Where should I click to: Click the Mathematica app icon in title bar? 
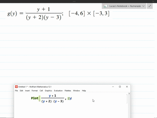16,87
